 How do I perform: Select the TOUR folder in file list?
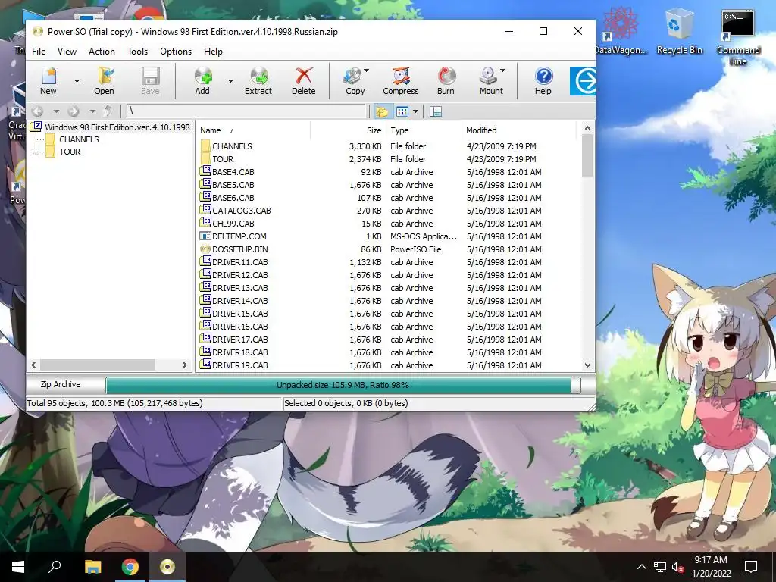pos(223,159)
